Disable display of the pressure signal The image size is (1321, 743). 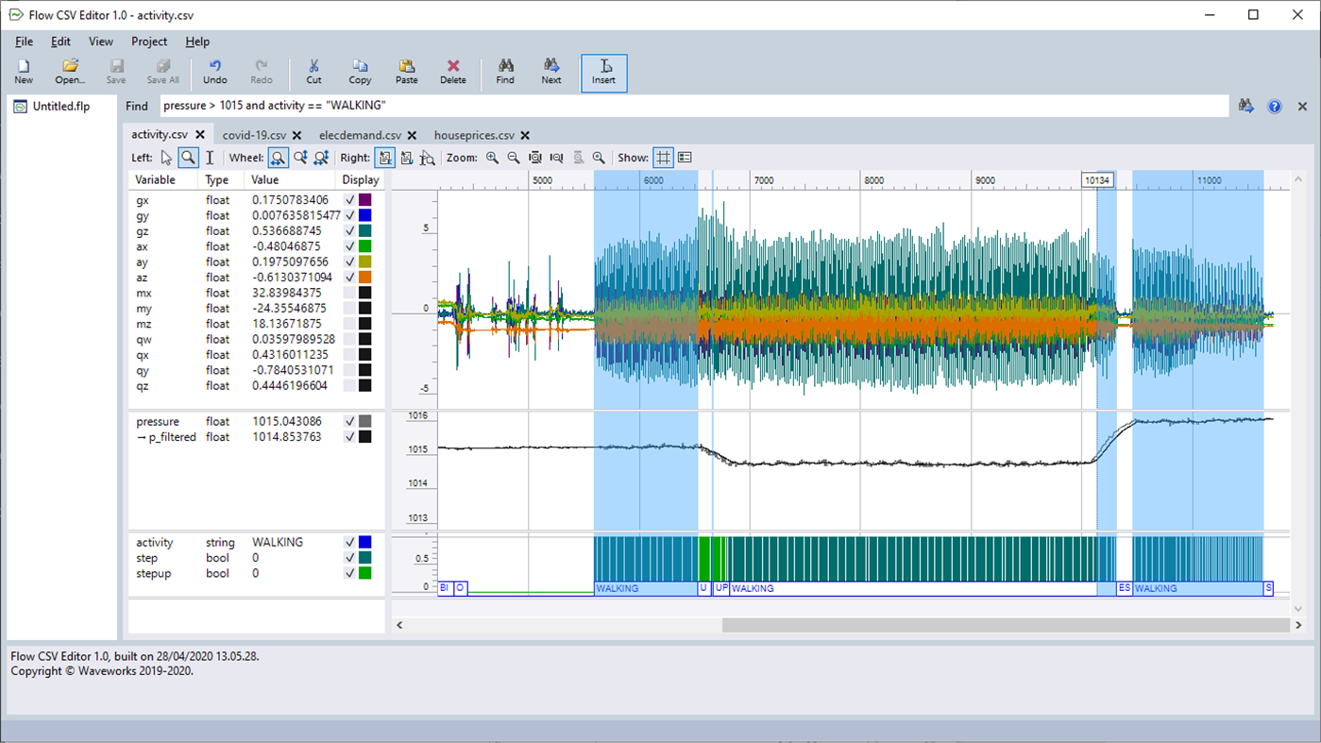348,421
